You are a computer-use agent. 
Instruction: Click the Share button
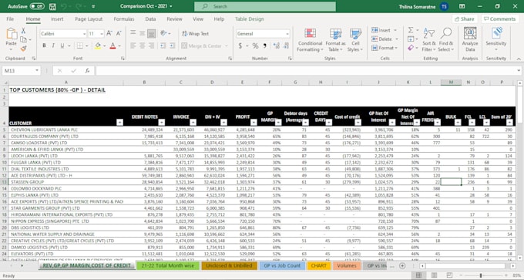pyautogui.click(x=465, y=19)
